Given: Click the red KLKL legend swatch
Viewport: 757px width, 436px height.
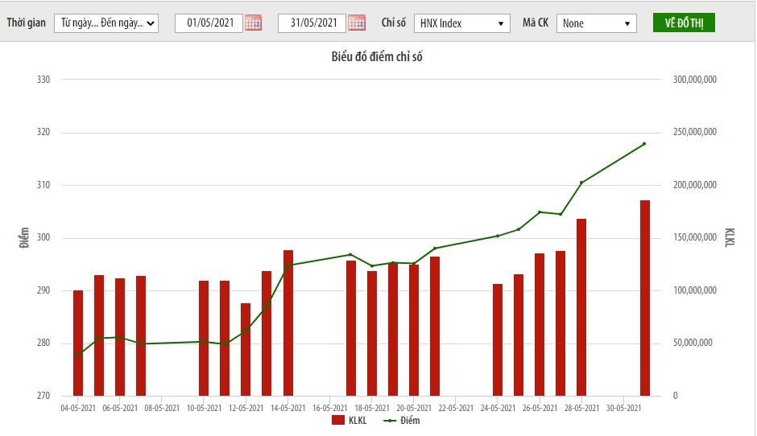Looking at the screenshot, I should [337, 420].
